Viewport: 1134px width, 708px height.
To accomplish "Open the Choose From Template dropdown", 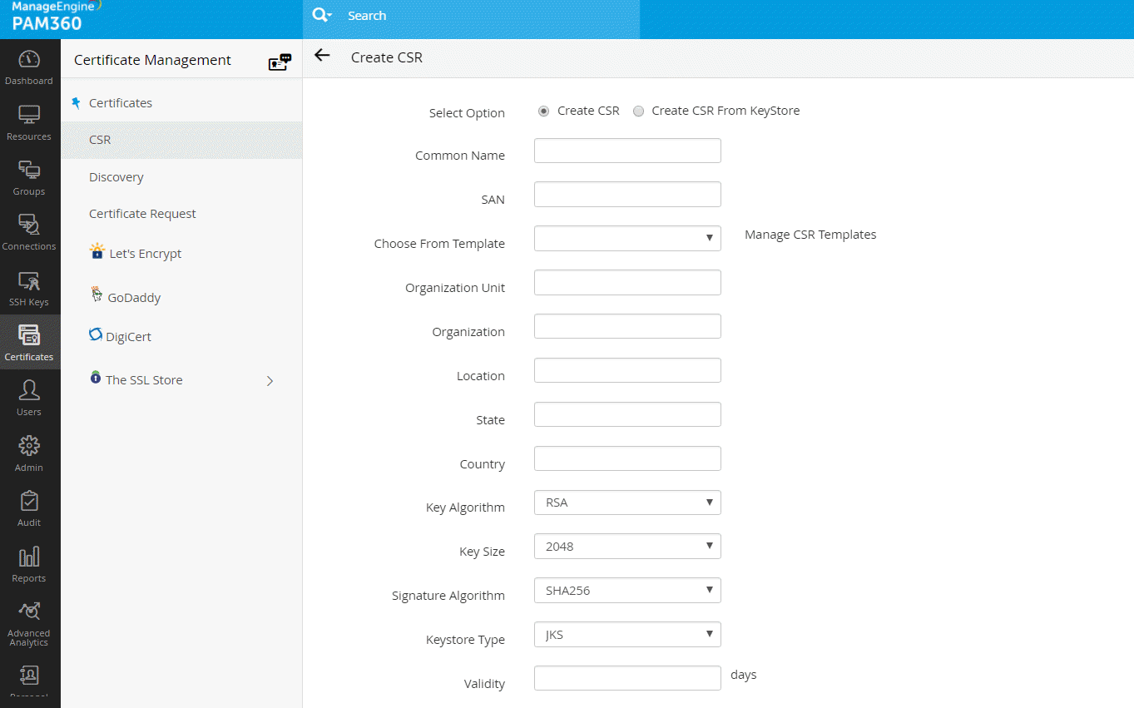I will coord(627,238).
